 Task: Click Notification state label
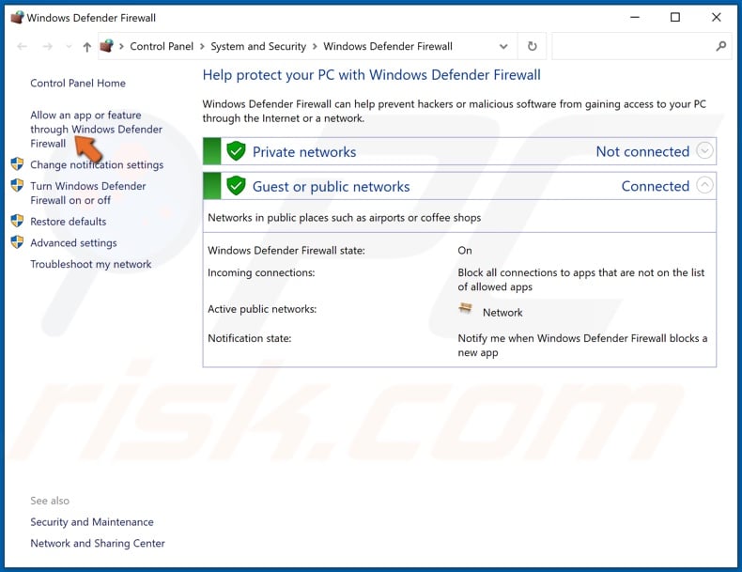coord(250,338)
